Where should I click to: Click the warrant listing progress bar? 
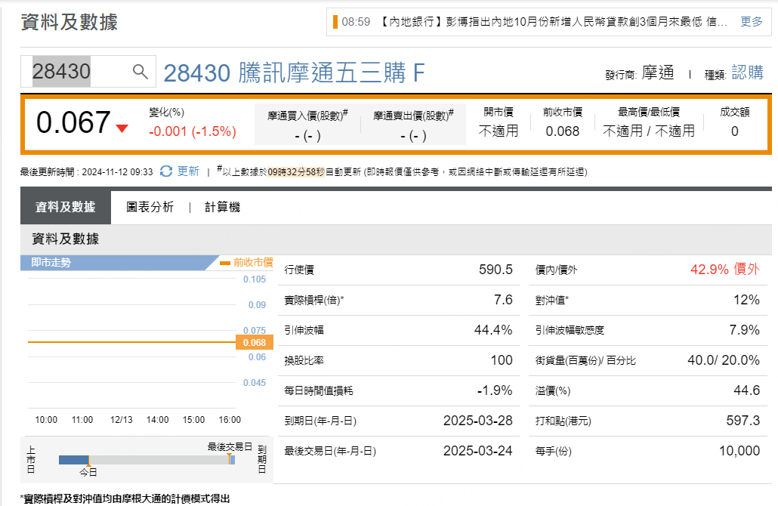point(147,460)
